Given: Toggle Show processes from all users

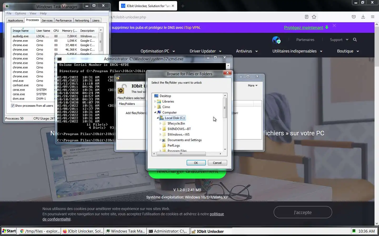Looking at the screenshot, I should [x=13, y=106].
